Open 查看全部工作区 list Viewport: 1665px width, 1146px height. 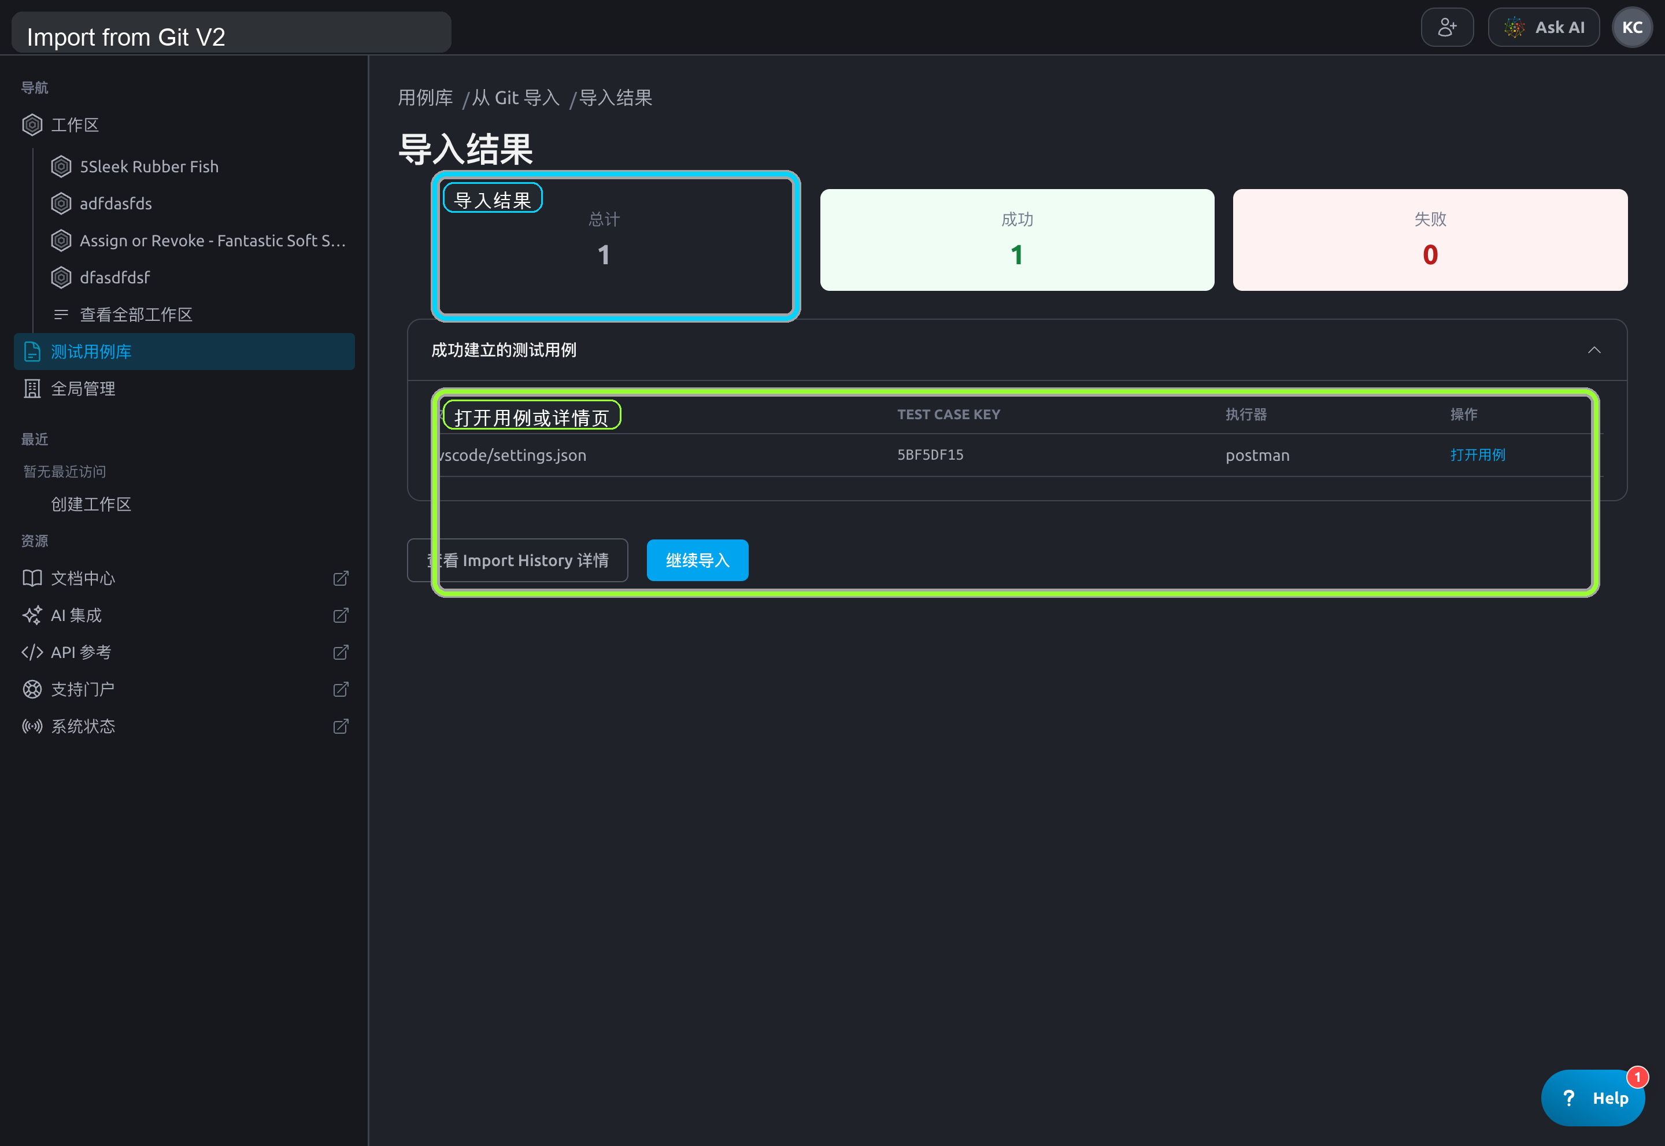136,315
